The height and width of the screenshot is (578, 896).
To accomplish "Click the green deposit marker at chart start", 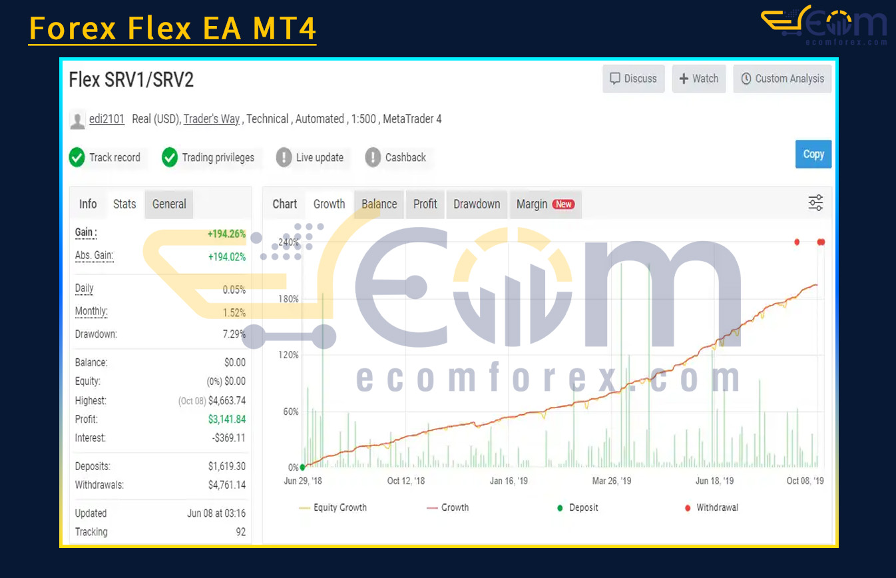I will pyautogui.click(x=303, y=467).
